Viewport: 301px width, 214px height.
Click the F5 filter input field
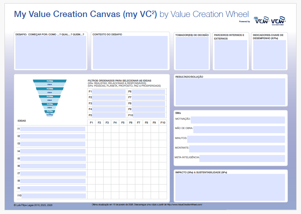[109, 115]
